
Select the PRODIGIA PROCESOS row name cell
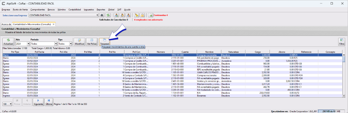click(x=209, y=61)
